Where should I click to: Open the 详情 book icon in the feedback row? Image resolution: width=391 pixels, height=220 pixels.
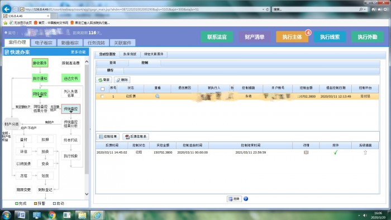point(306,152)
